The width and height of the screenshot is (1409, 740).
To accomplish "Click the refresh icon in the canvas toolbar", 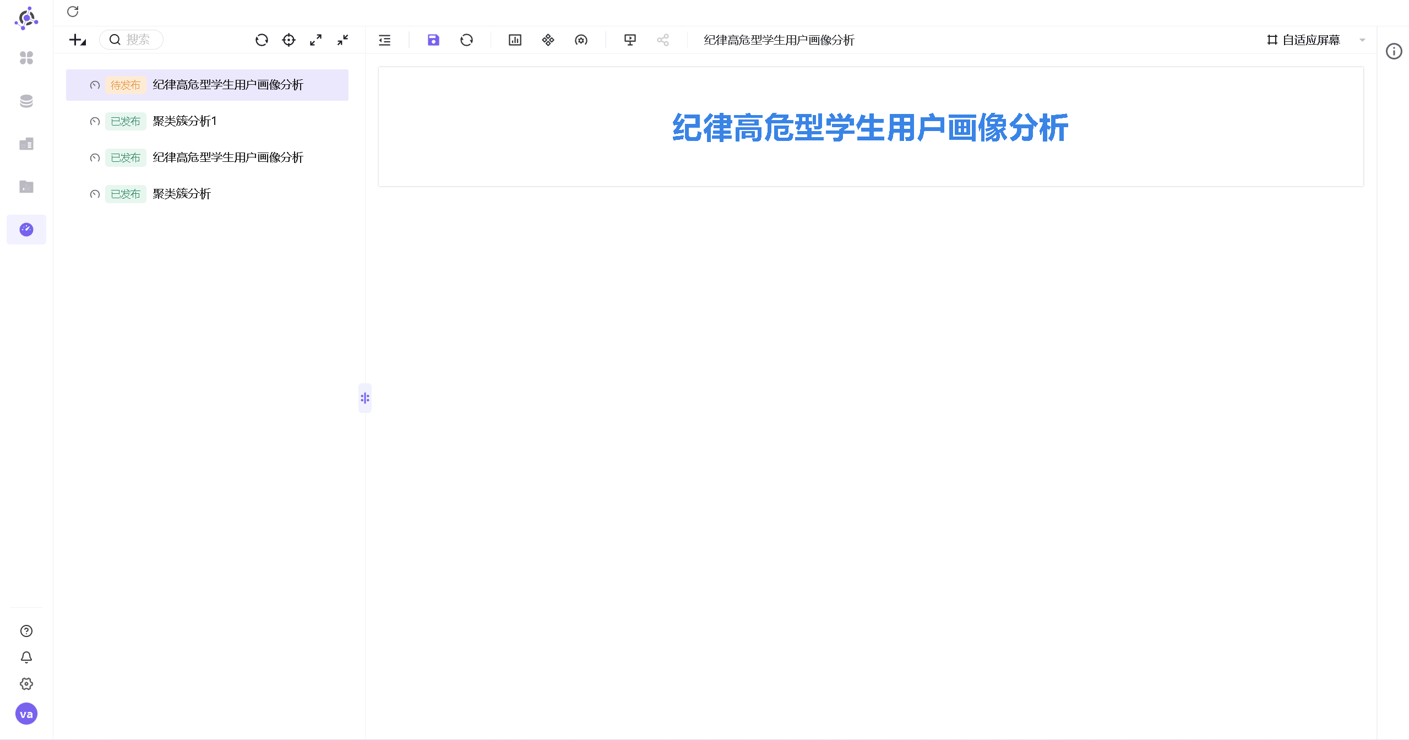I will [x=466, y=40].
